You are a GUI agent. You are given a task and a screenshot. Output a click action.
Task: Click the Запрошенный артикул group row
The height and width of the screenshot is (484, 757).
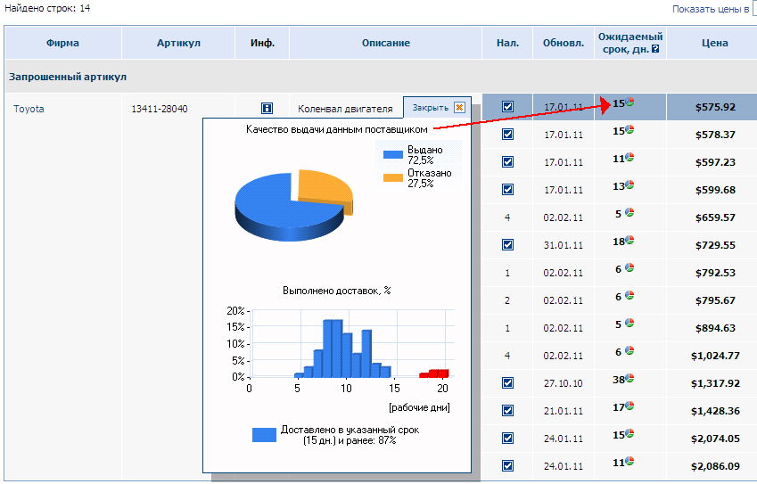(x=381, y=77)
